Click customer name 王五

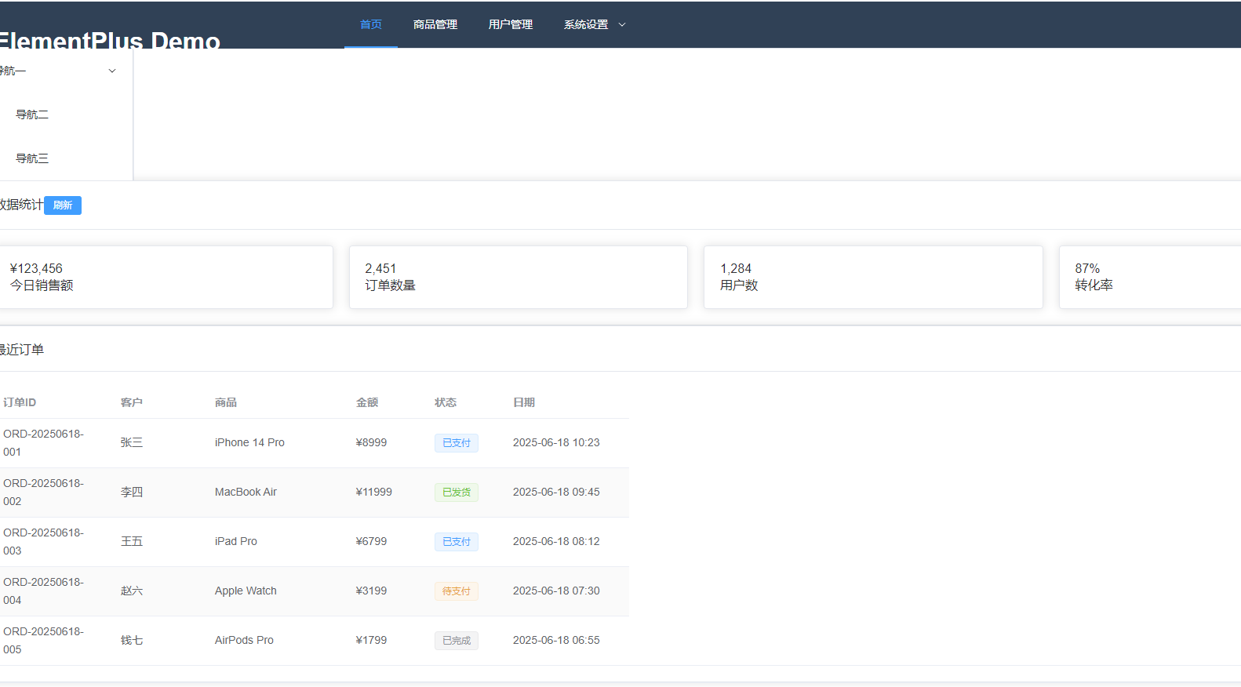(132, 541)
